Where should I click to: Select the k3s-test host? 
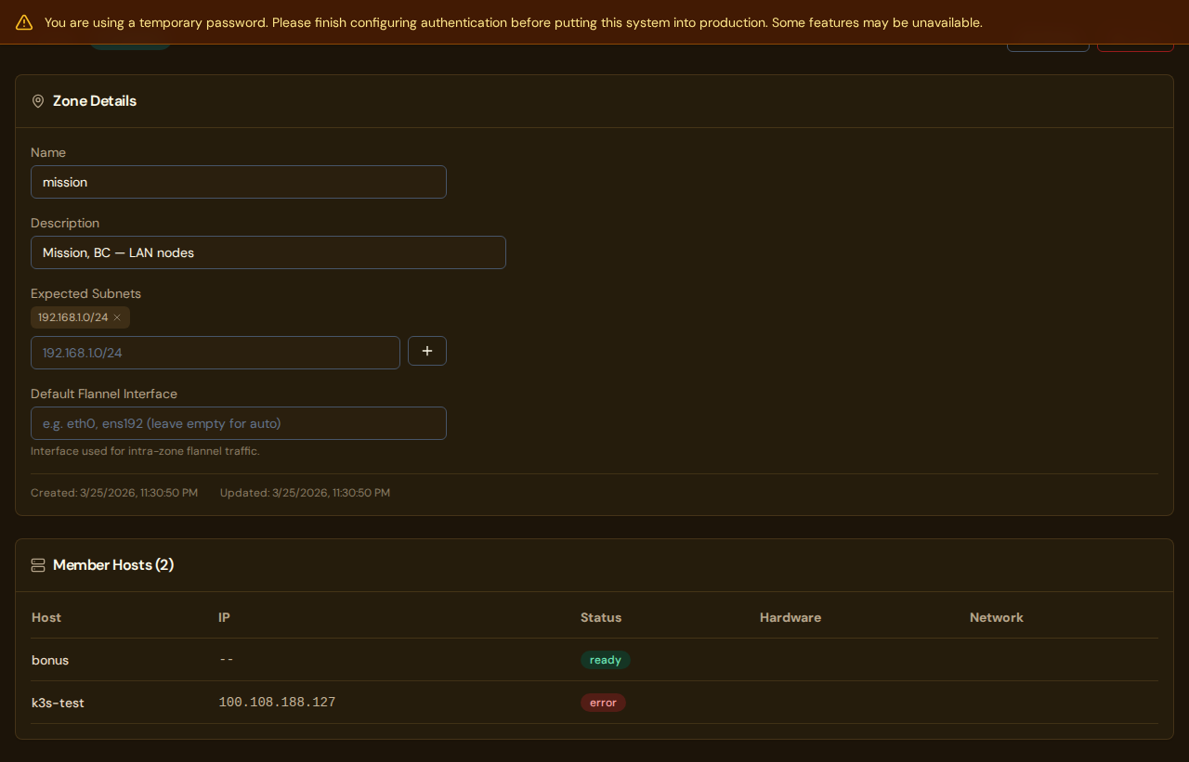(58, 703)
